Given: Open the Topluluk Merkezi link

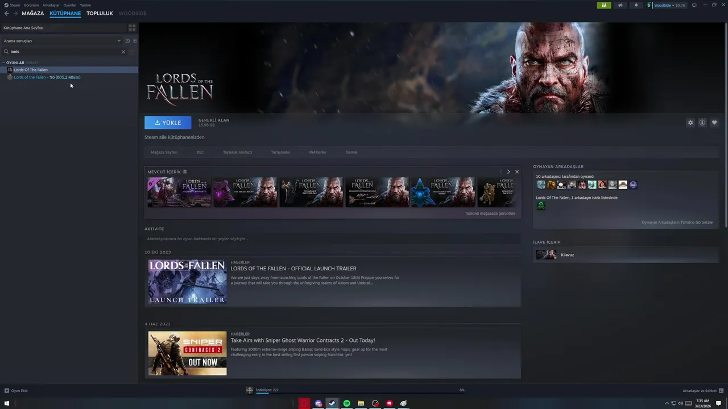Looking at the screenshot, I should [237, 152].
